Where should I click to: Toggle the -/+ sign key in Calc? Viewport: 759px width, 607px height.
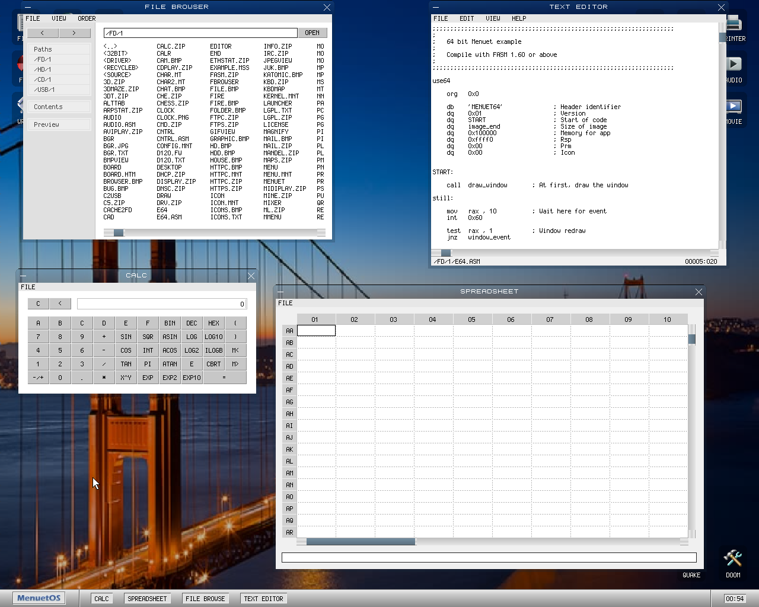38,378
